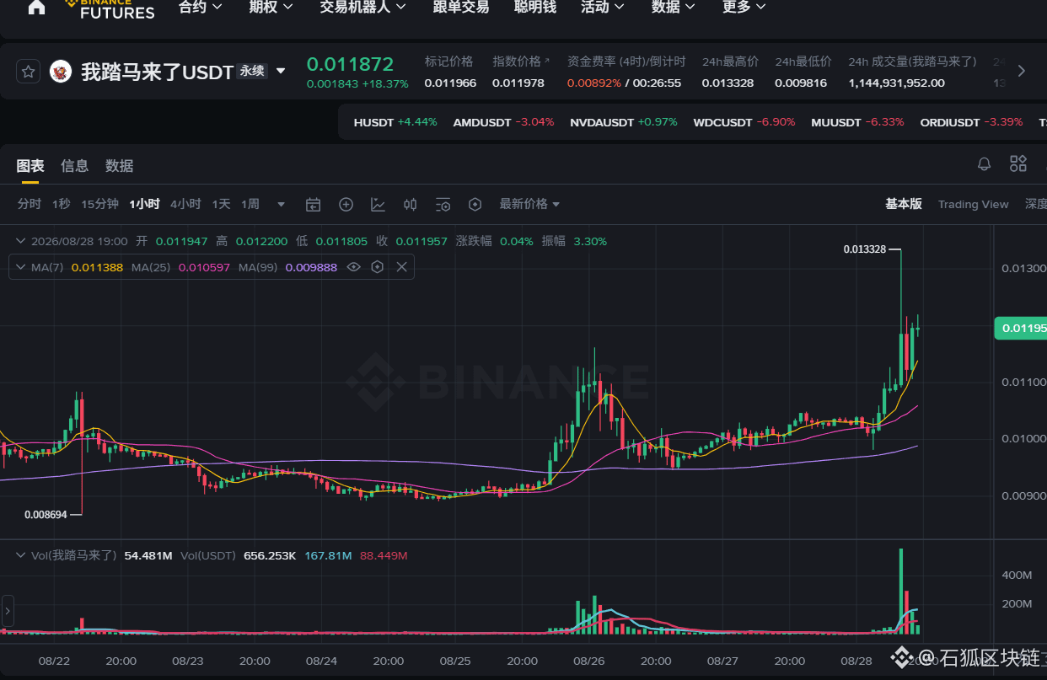Expand the 活动 menu

click(603, 7)
